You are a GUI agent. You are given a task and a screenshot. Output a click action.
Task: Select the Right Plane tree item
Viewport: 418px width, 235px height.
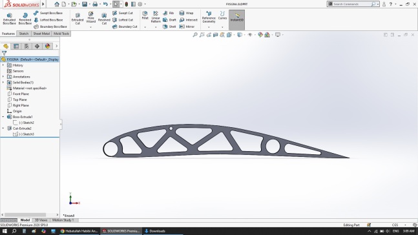[17, 105]
